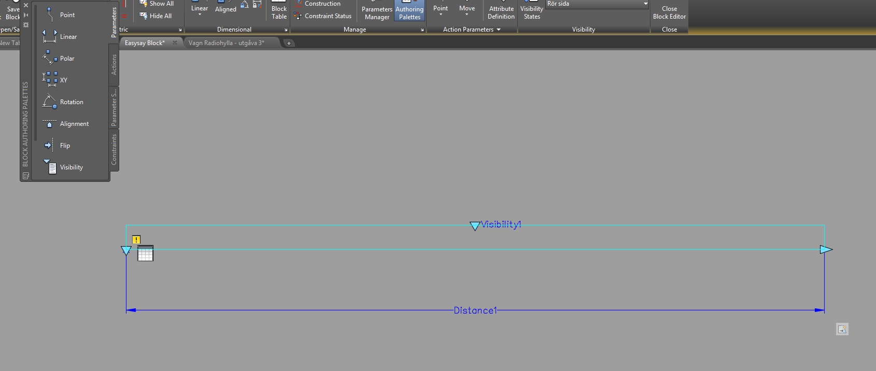Close the Block Authoring Palettes panel
The image size is (876, 371).
[26, 5]
